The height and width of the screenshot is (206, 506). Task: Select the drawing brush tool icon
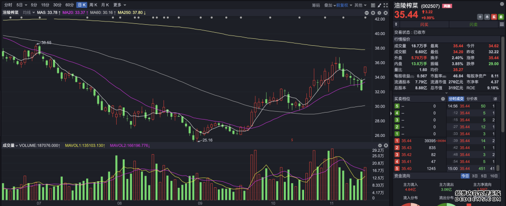tap(379, 5)
